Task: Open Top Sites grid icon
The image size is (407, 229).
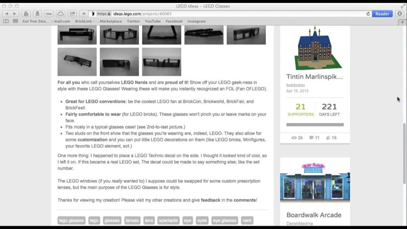Action: pyautogui.click(x=15, y=21)
